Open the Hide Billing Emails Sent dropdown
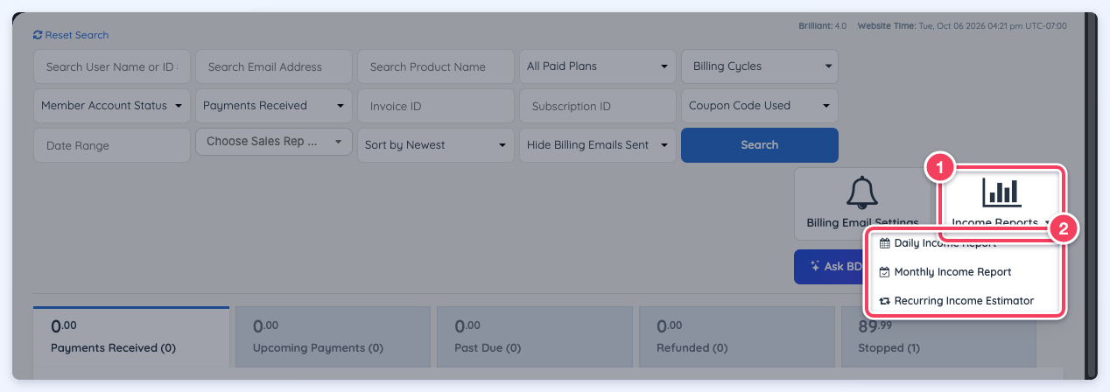Viewport: 1110px width, 392px height. click(x=597, y=144)
